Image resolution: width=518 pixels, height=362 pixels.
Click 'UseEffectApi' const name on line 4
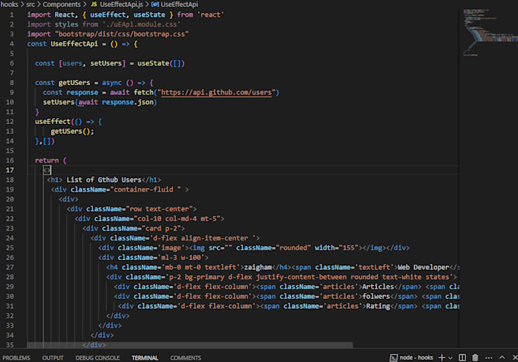pyautogui.click(x=74, y=44)
